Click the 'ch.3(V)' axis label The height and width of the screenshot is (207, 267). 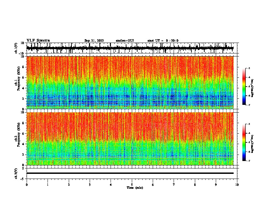coord(16,174)
